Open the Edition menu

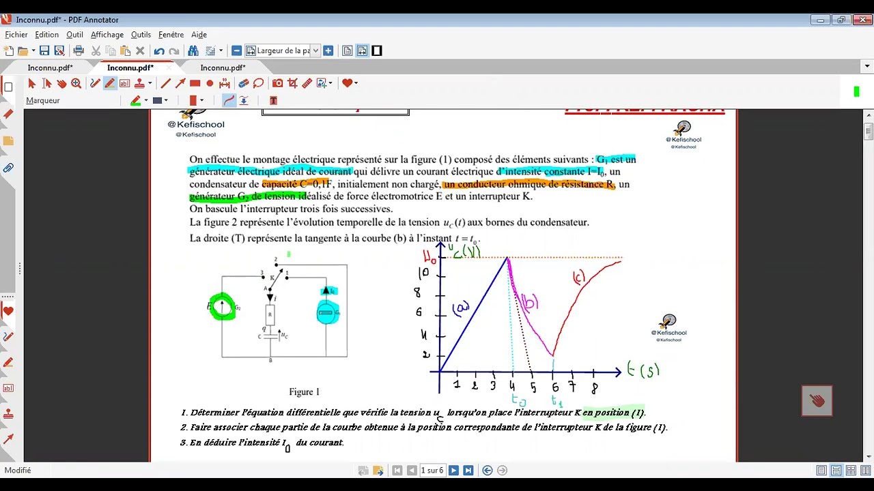pyautogui.click(x=47, y=35)
